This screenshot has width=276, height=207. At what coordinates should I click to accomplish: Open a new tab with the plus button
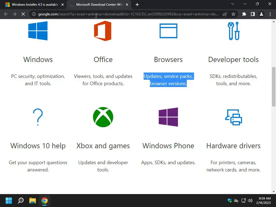(137, 5)
